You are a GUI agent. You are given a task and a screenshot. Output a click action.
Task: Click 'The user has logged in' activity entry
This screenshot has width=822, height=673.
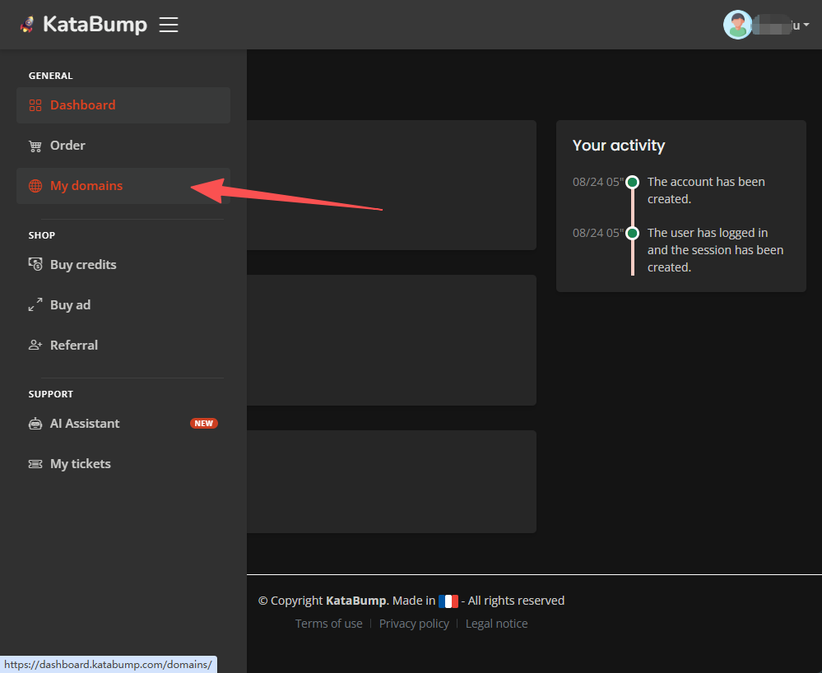coord(715,250)
